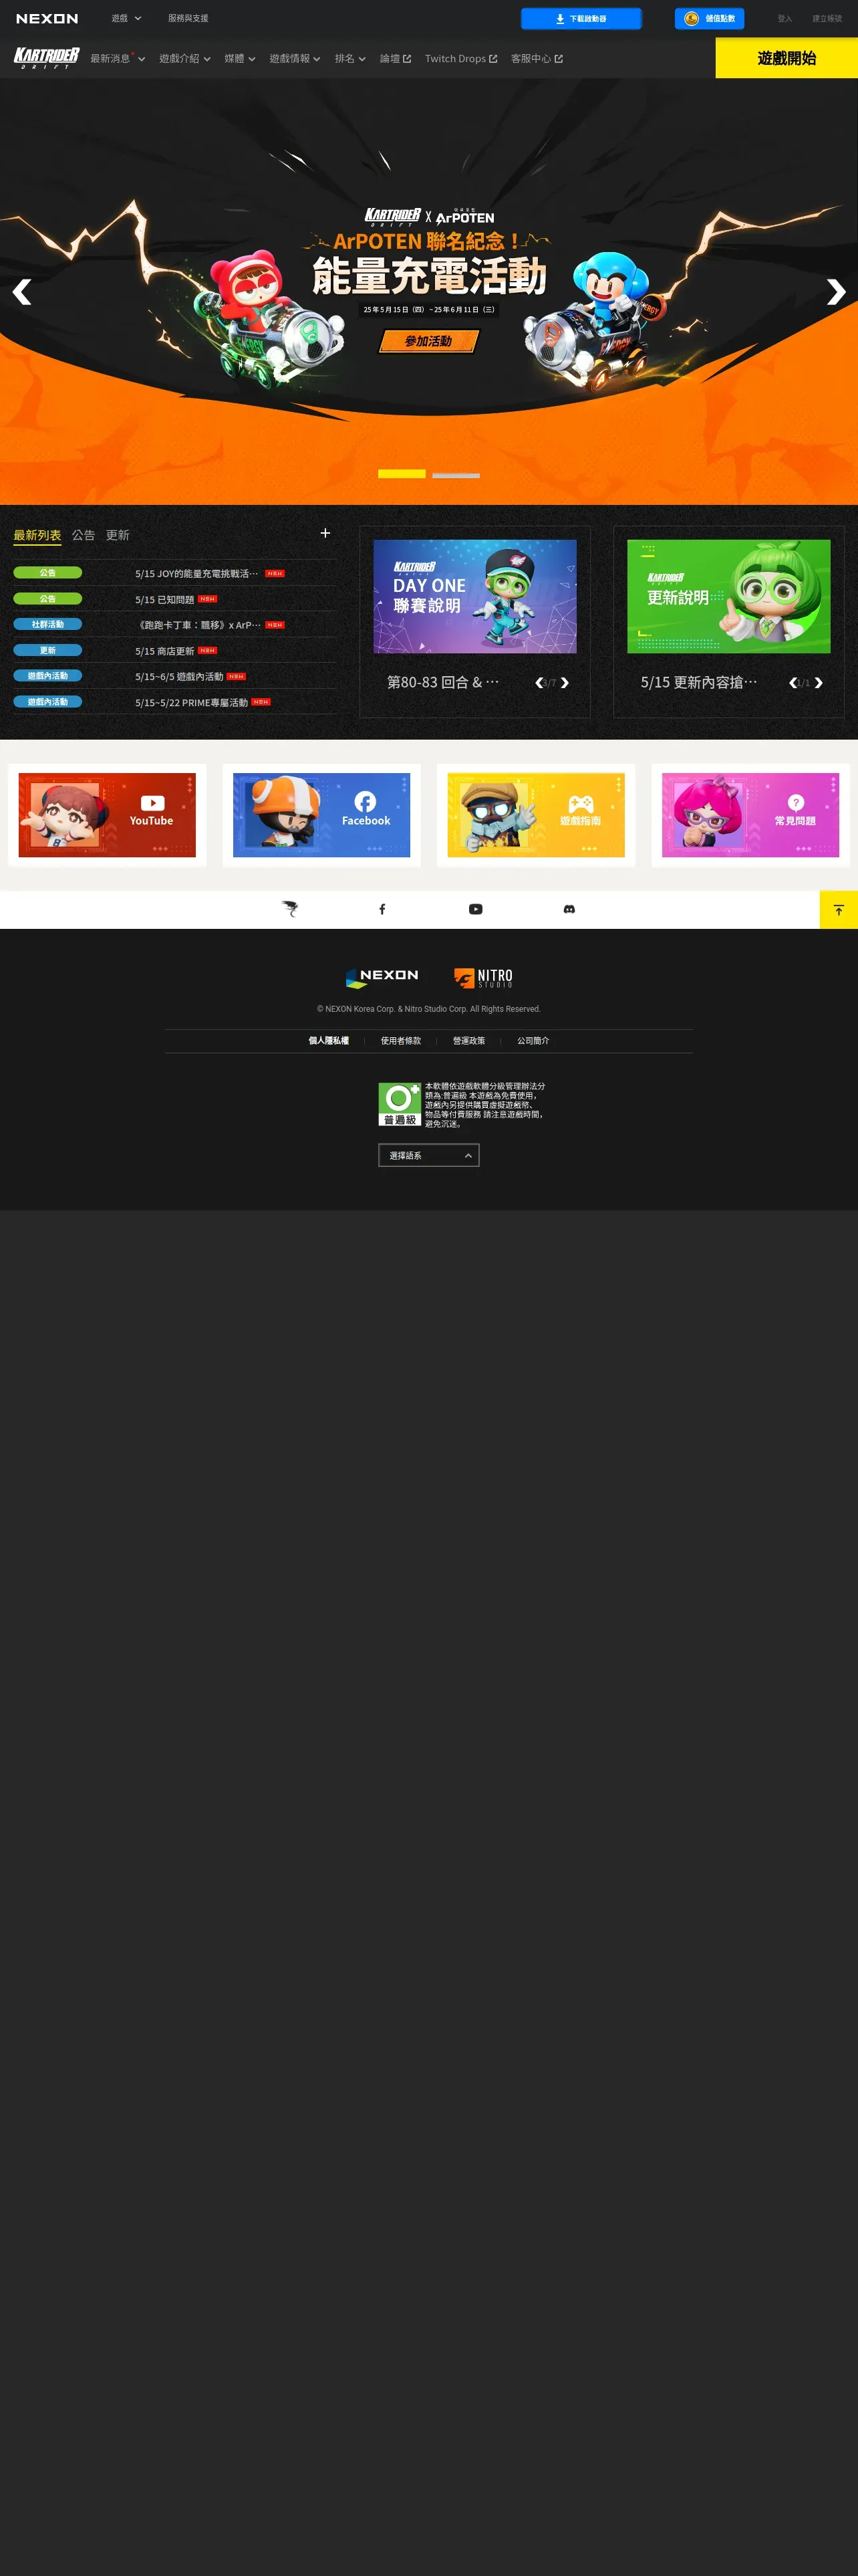Screen dimensions: 858x2576
Task: Expand the 排名 menu
Action: [349, 59]
